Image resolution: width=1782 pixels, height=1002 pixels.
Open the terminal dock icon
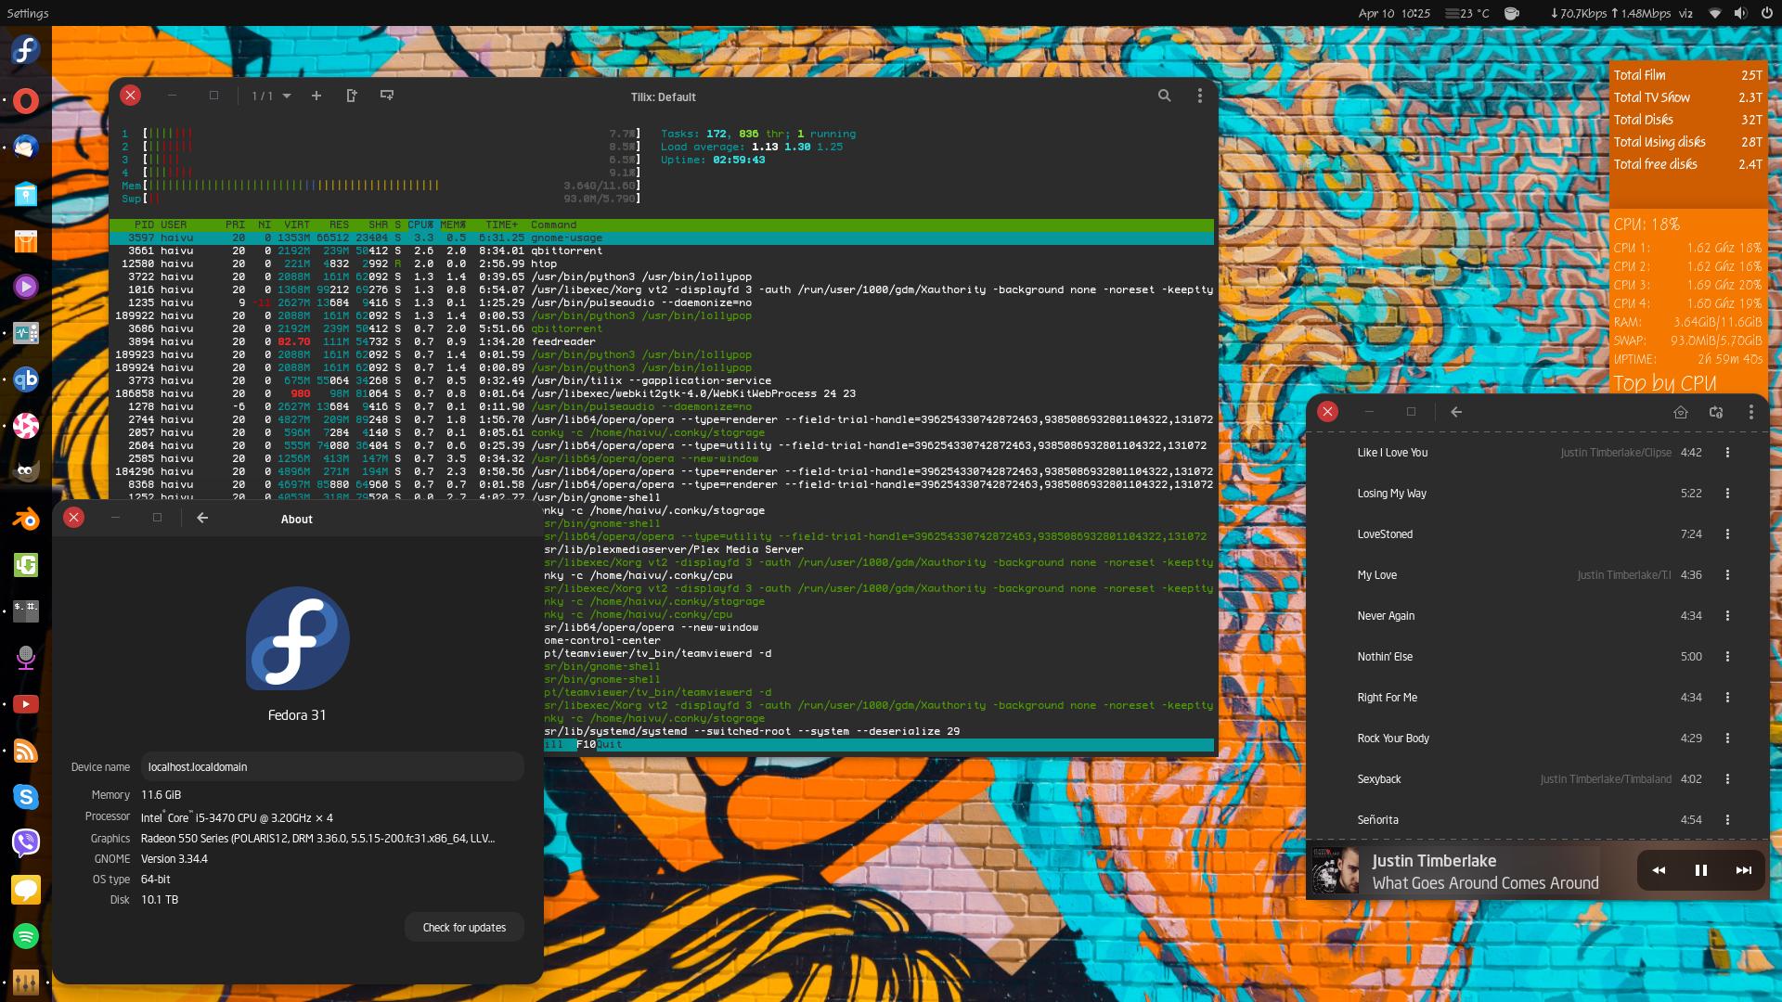coord(26,610)
